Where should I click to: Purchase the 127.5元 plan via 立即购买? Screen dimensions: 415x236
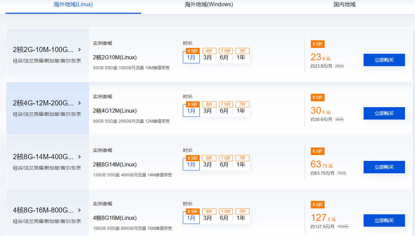coord(384,220)
